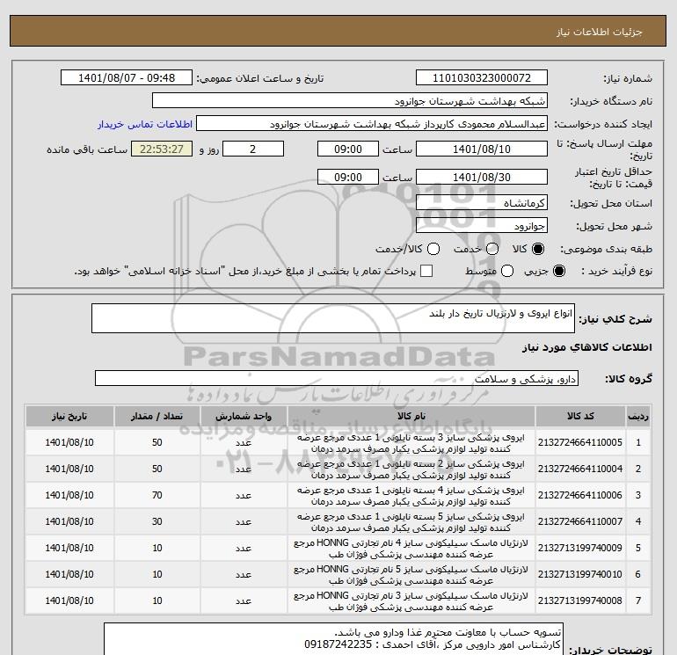Click the کد کالا column header

580,416
